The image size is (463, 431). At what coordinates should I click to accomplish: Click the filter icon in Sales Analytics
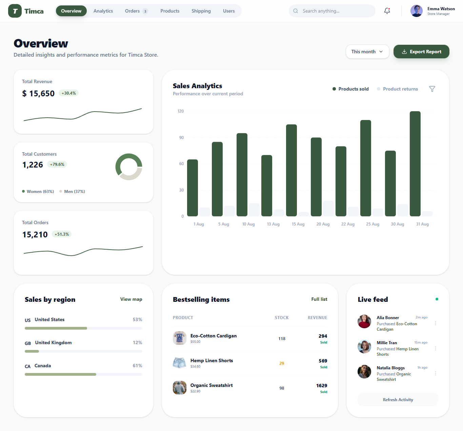click(432, 89)
